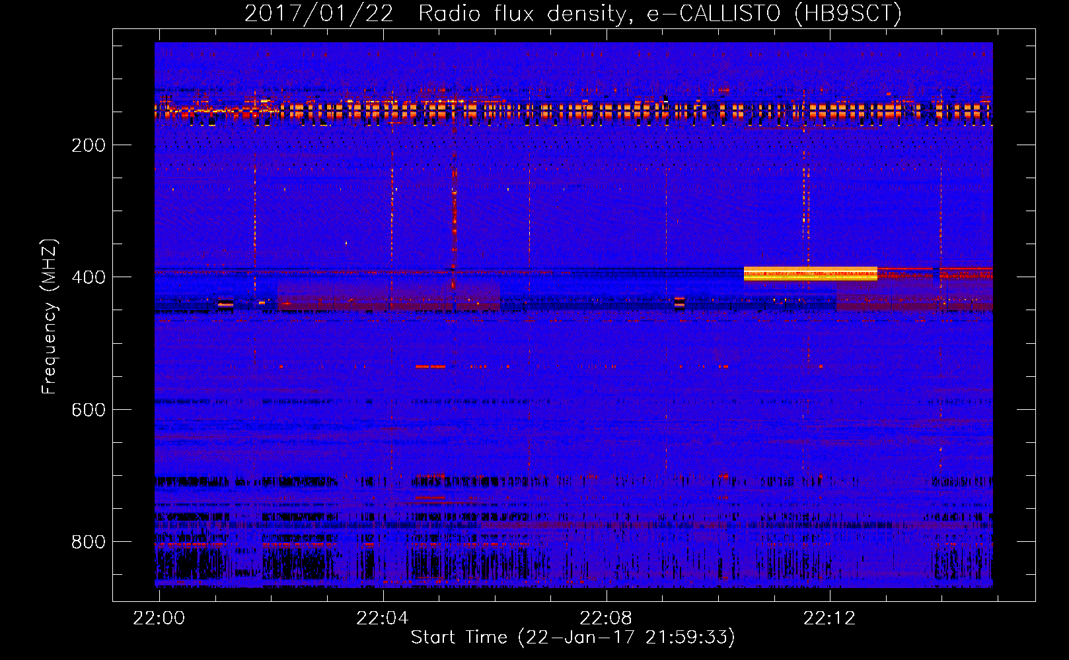Image resolution: width=1069 pixels, height=660 pixels.
Task: Click the 600 frequency tick label
Action: [x=89, y=410]
